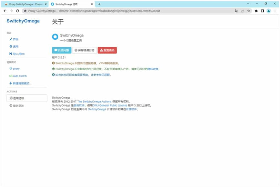Click the translate page icon in address bar

(236, 11)
